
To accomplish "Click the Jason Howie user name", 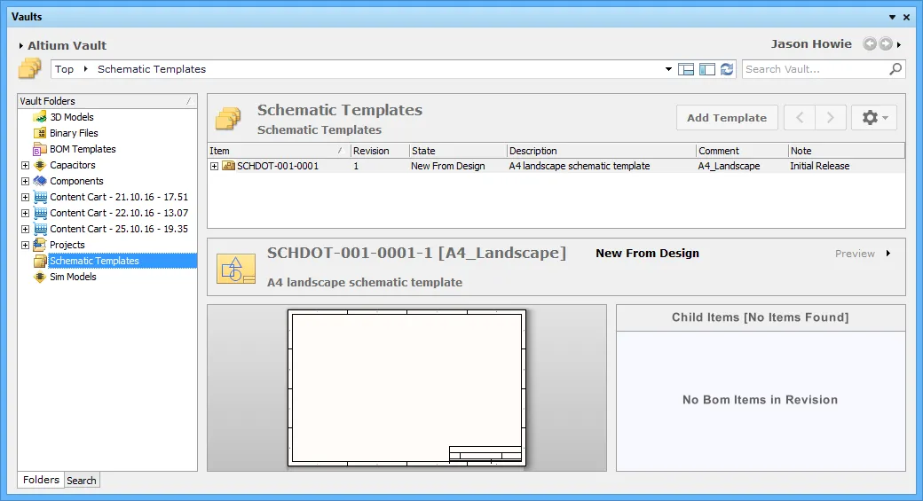I will 811,43.
